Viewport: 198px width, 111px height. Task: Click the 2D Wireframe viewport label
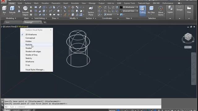pyautogui.click(x=22, y=27)
